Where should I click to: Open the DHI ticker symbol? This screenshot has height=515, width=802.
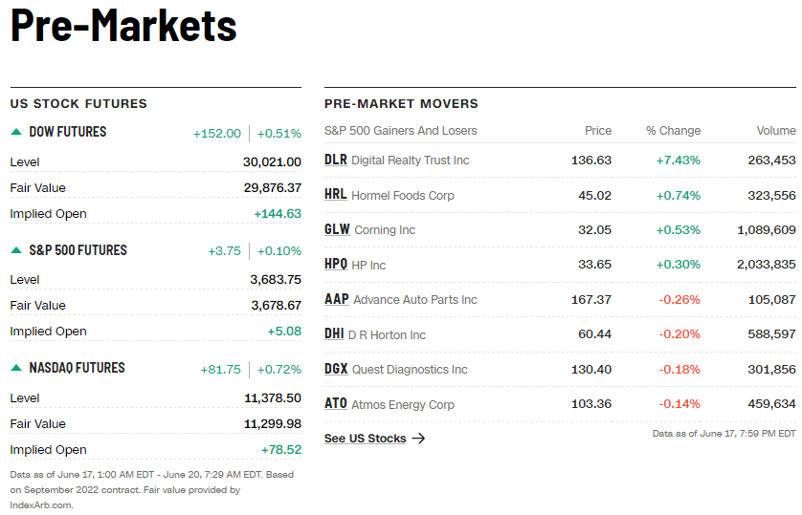click(334, 334)
